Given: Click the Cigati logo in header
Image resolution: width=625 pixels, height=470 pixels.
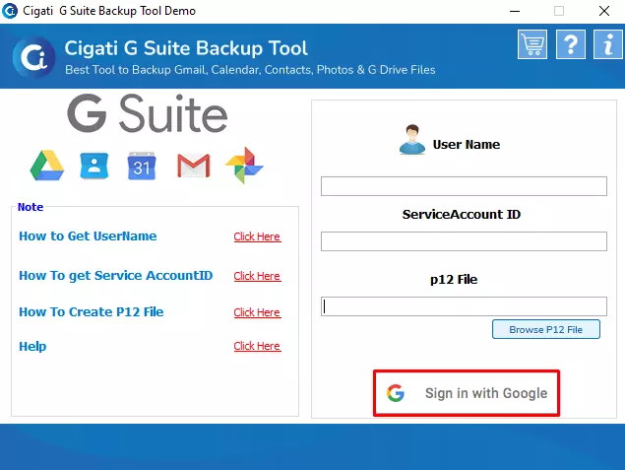Looking at the screenshot, I should coord(33,57).
